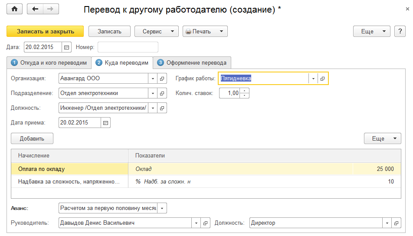Open the Подразделение record via open-form icon

tap(162, 93)
